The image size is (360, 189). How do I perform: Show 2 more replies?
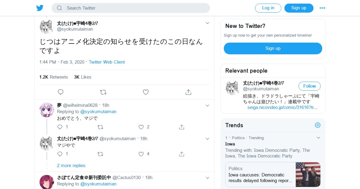(71, 166)
